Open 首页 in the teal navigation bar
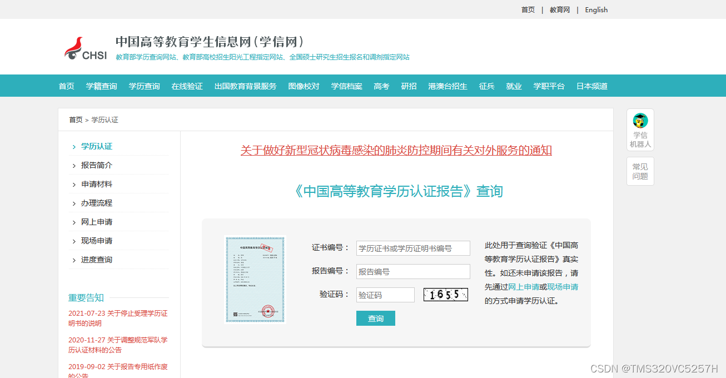The width and height of the screenshot is (726, 378). (x=67, y=86)
